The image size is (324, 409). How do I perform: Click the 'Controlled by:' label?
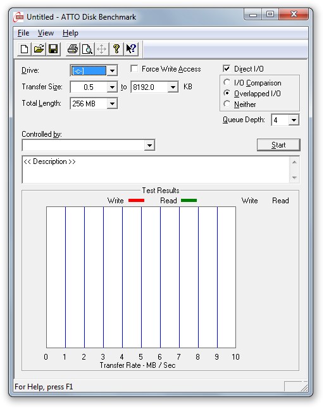(42, 134)
